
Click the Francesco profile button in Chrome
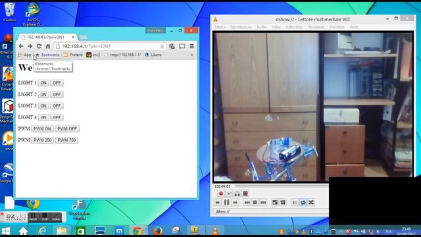click(x=155, y=30)
